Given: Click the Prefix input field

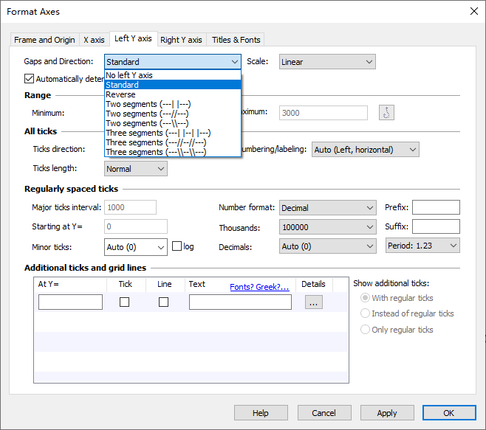Looking at the screenshot, I should pyautogui.click(x=436, y=207).
